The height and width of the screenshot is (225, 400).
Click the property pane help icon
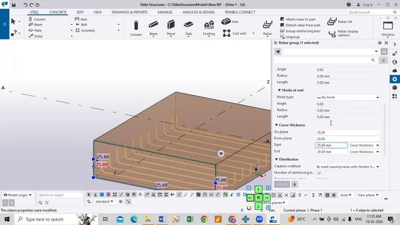pyautogui.click(x=379, y=43)
